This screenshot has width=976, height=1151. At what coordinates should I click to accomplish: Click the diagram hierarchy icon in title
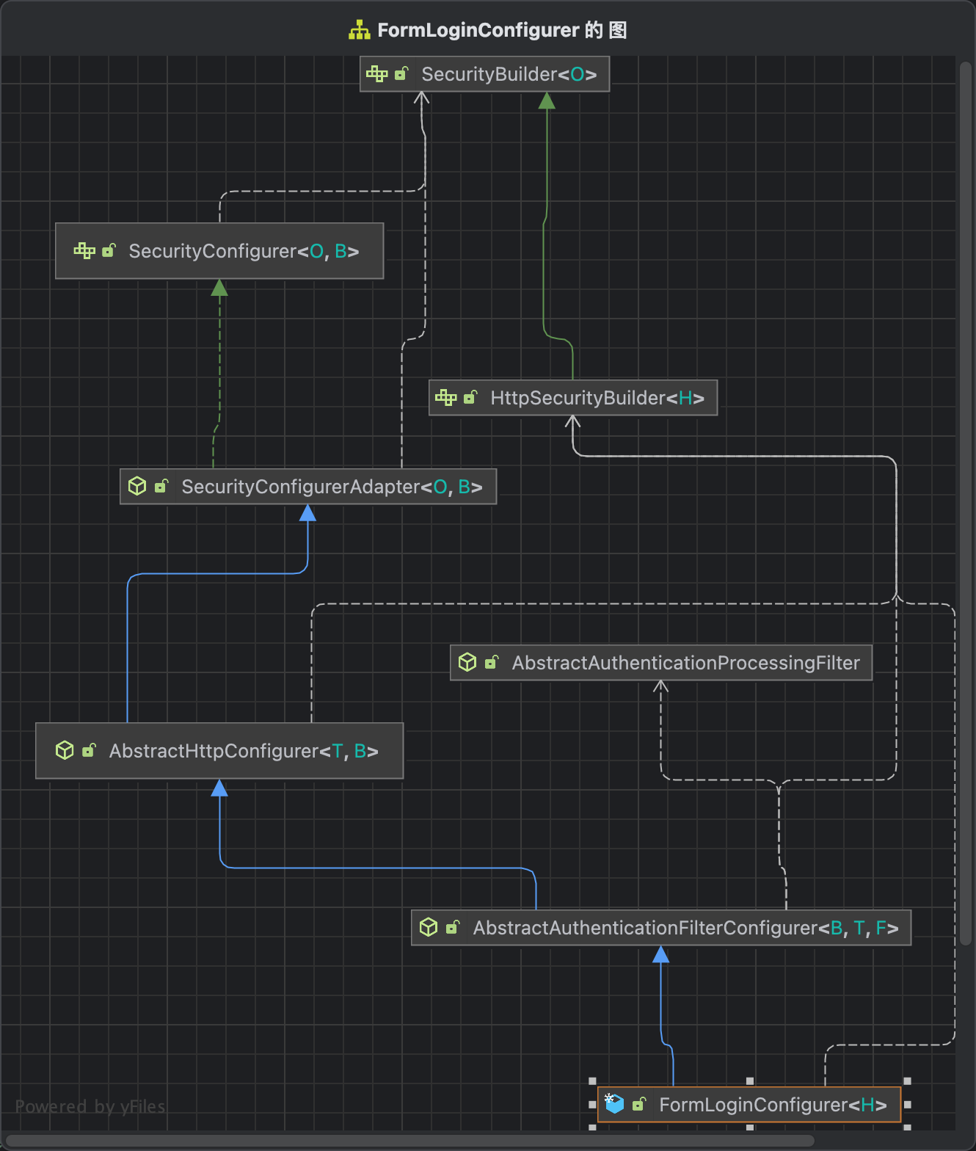359,30
